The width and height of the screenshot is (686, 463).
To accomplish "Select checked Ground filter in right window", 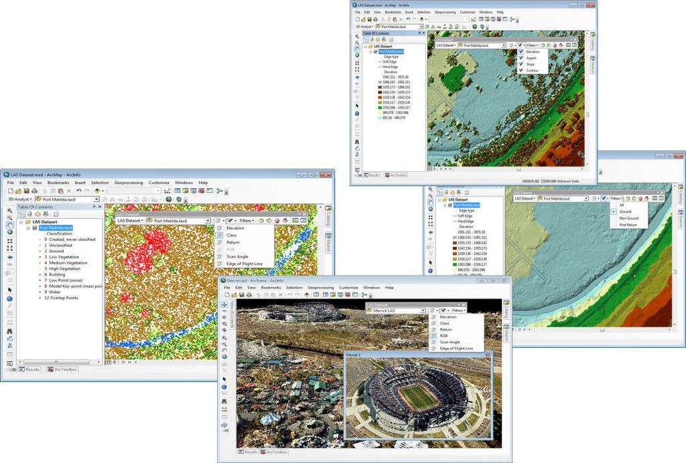I will click(x=630, y=211).
